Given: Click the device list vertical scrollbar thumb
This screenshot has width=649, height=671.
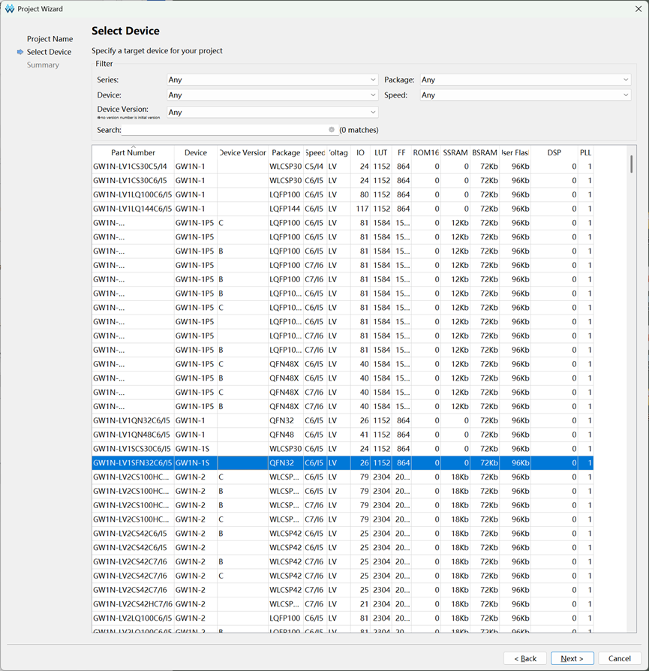Looking at the screenshot, I should click(x=632, y=164).
